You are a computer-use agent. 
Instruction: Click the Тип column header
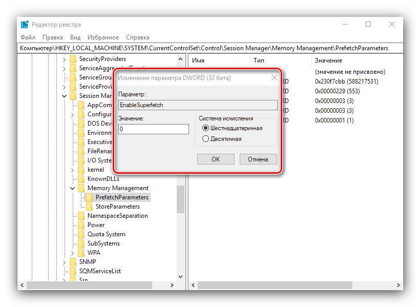point(281,60)
